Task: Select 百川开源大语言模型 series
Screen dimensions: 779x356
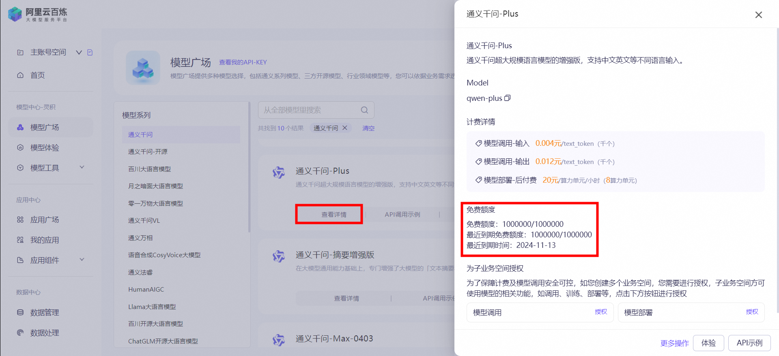Action: [x=155, y=324]
